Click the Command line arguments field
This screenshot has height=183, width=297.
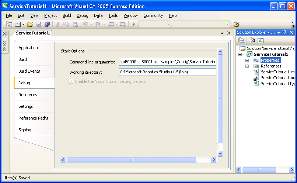[x=167, y=62]
